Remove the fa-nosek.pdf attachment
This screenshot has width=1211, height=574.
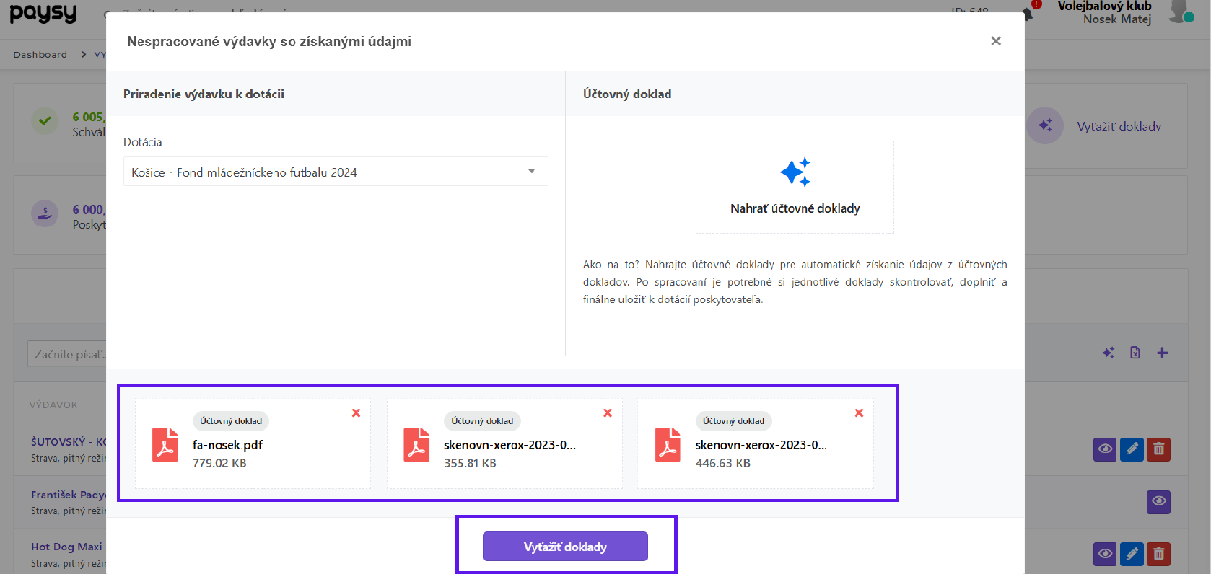(x=356, y=413)
